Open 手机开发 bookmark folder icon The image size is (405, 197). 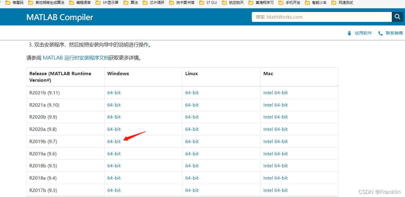point(281,3)
